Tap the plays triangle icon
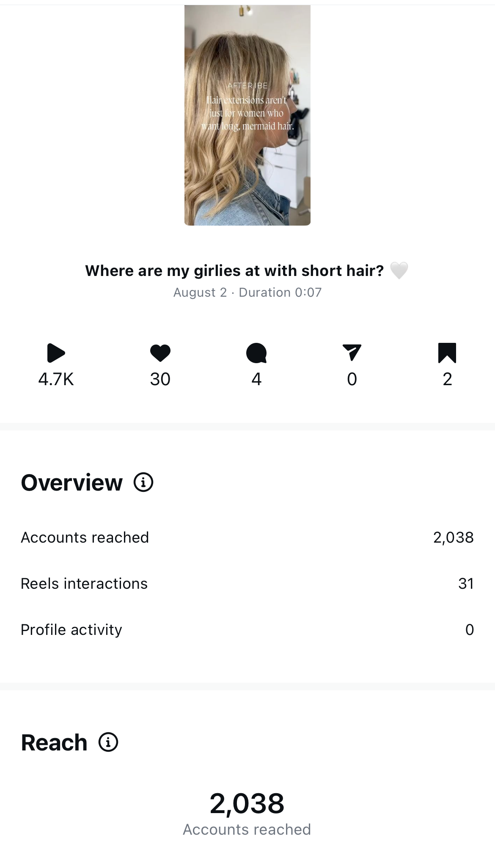The width and height of the screenshot is (495, 855). click(56, 353)
